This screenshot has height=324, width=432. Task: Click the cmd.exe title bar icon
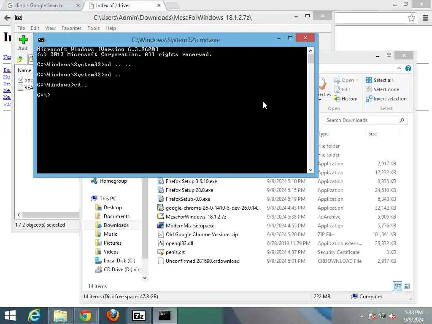[x=41, y=40]
